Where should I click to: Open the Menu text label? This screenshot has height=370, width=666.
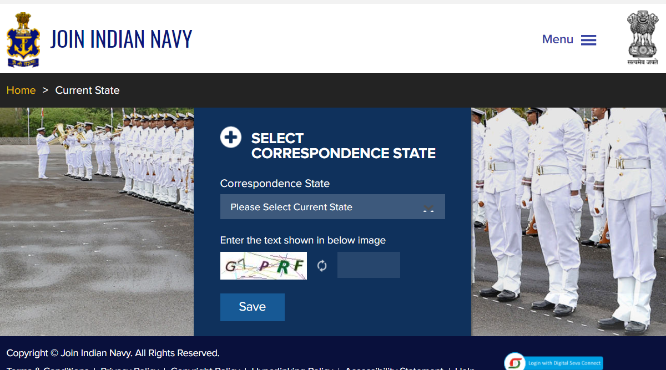click(x=558, y=39)
